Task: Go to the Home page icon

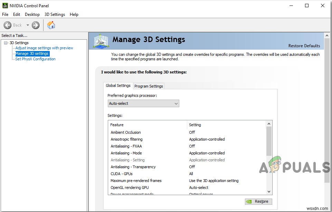Action: (x=51, y=25)
